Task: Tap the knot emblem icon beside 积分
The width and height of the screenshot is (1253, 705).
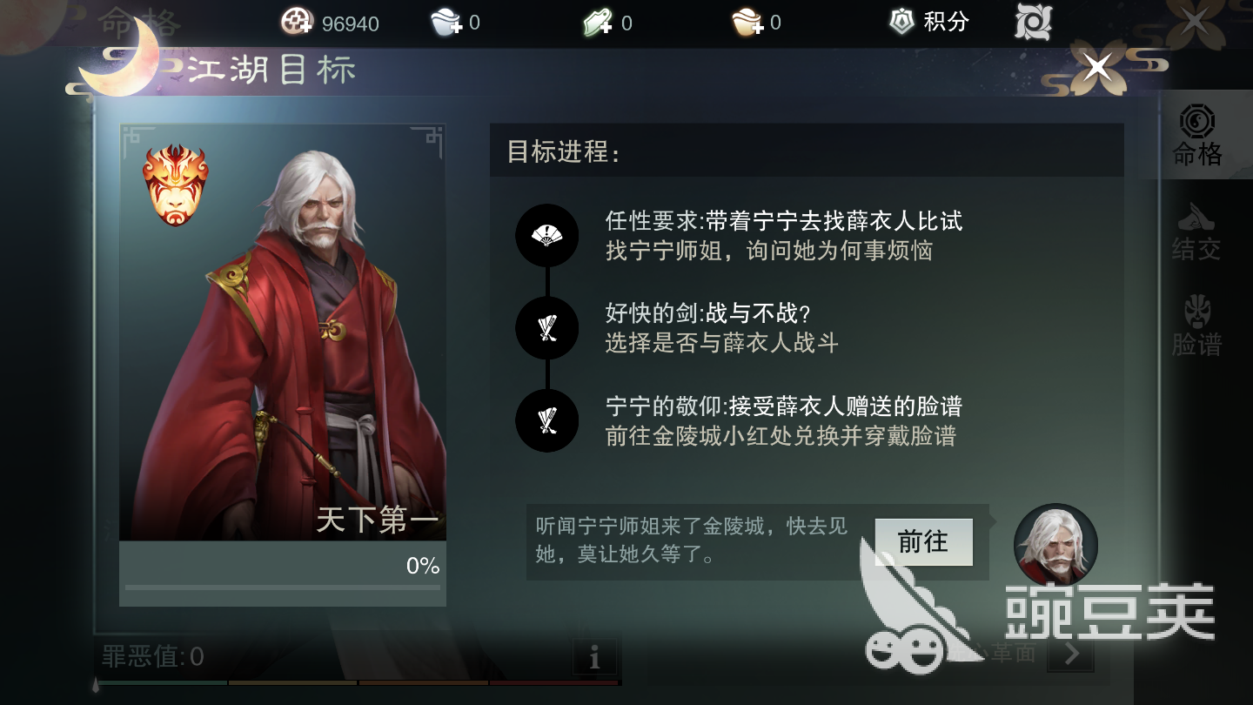Action: [x=1034, y=23]
